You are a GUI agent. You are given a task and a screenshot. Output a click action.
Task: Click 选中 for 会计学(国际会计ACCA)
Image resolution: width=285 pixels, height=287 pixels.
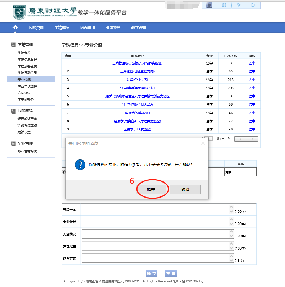pyautogui.click(x=252, y=104)
